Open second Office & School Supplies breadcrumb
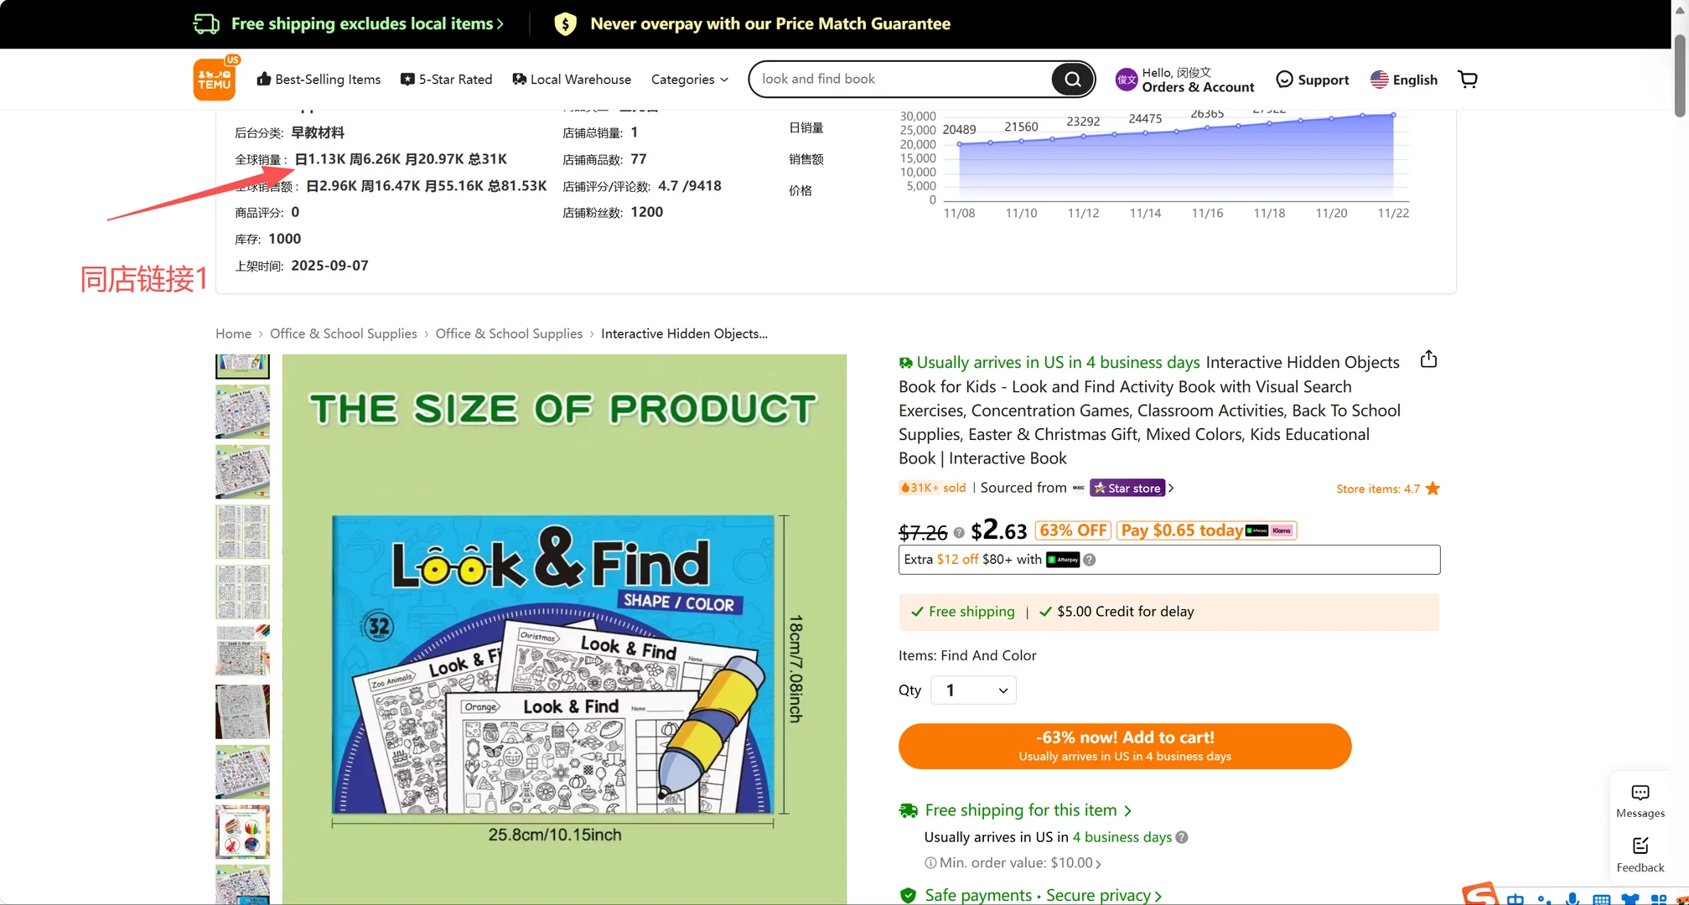1689x905 pixels. [x=509, y=334]
